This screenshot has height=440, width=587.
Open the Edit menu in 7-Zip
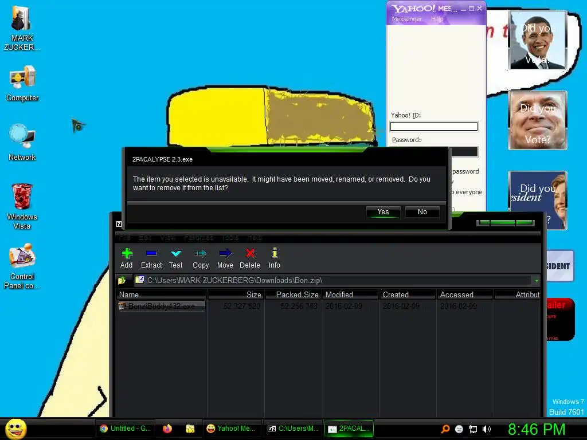click(x=145, y=237)
